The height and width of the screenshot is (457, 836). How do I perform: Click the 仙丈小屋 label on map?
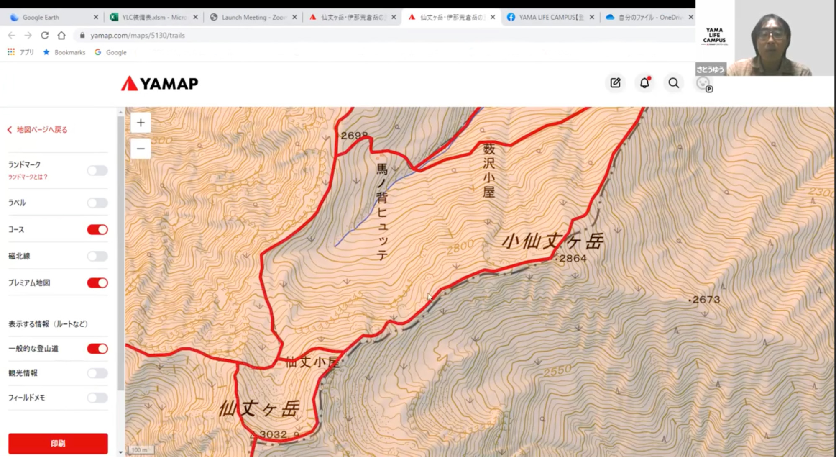[x=312, y=362]
